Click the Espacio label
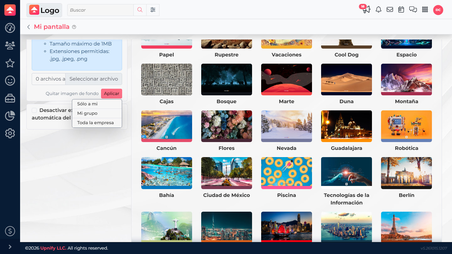This screenshot has height=254, width=452. (x=406, y=55)
